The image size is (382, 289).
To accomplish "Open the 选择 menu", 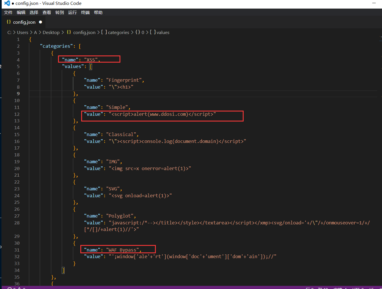I will point(34,12).
